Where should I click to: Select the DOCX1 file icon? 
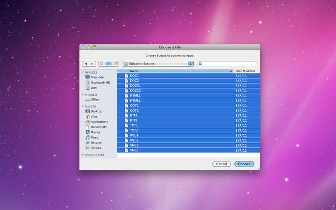[x=126, y=86]
